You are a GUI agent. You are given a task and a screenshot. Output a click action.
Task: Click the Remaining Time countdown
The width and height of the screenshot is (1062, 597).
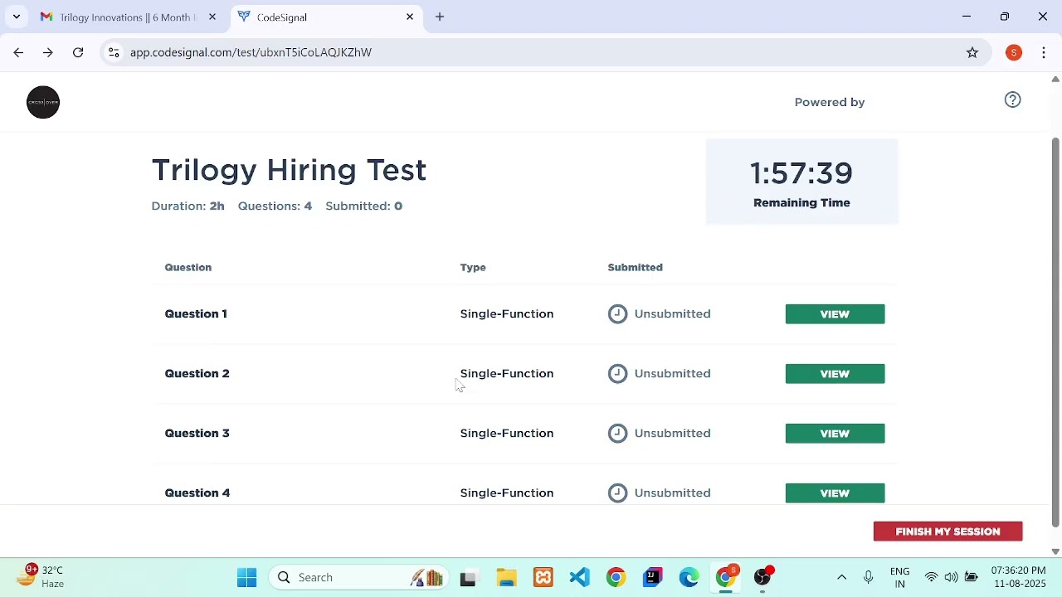click(x=801, y=173)
